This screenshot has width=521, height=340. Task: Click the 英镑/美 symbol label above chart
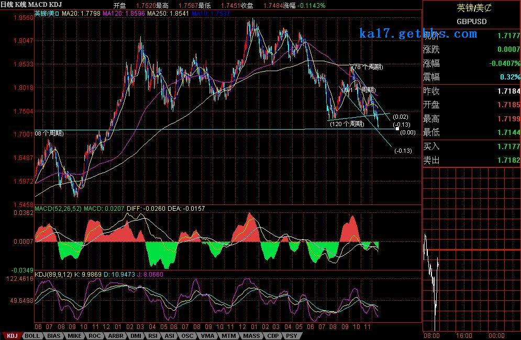pyautogui.click(x=47, y=14)
